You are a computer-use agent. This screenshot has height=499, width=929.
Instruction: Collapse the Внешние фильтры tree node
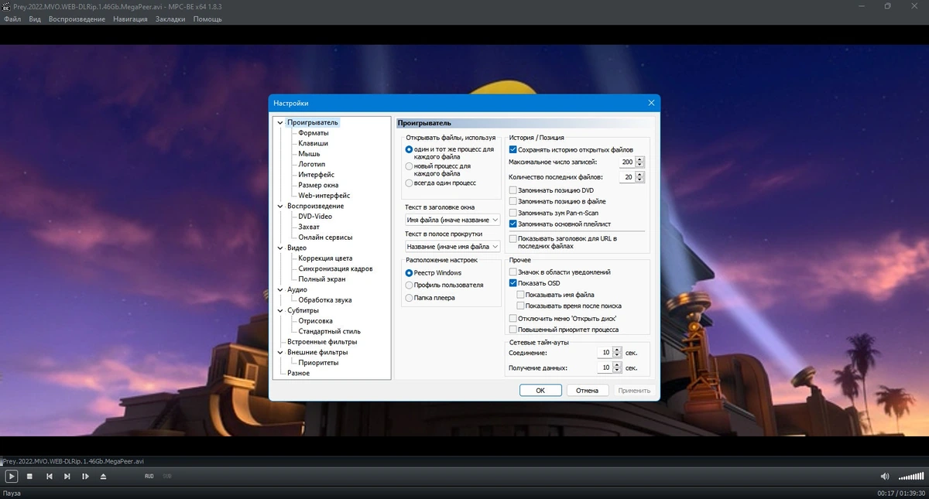tap(281, 352)
